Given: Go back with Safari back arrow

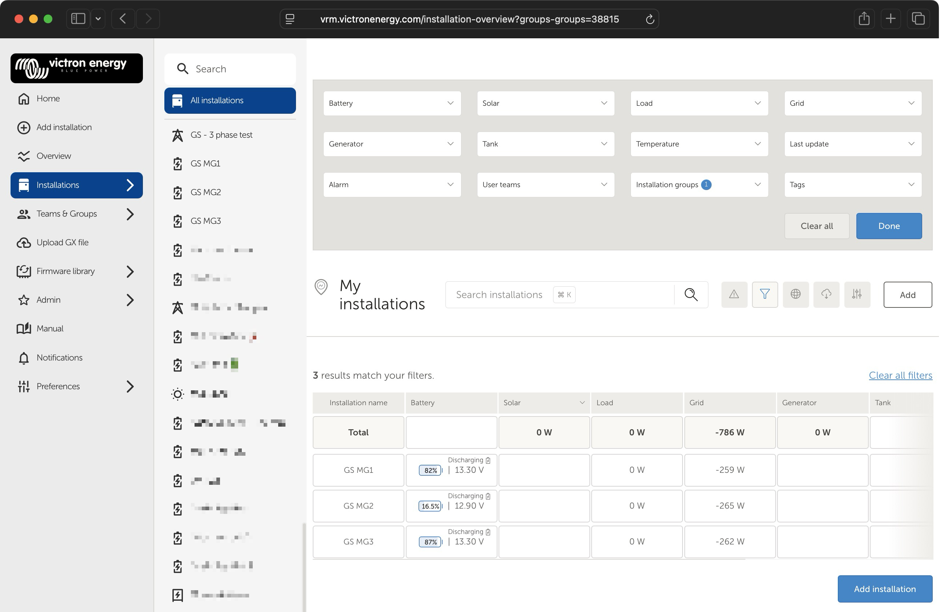Looking at the screenshot, I should tap(123, 19).
